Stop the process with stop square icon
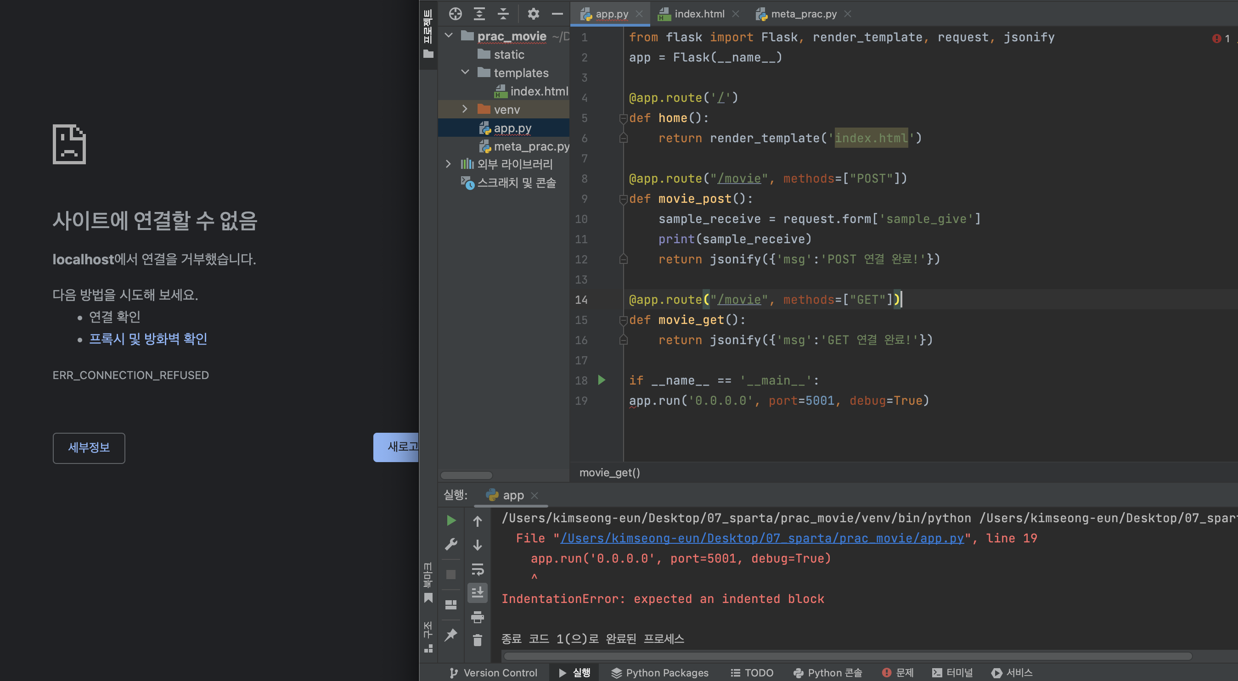Image resolution: width=1238 pixels, height=681 pixels. click(451, 574)
